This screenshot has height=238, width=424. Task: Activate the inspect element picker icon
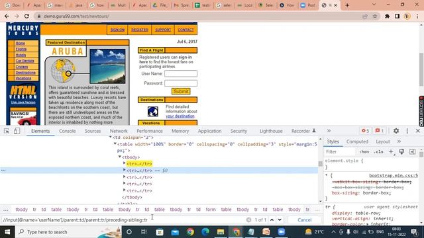pos(7,131)
